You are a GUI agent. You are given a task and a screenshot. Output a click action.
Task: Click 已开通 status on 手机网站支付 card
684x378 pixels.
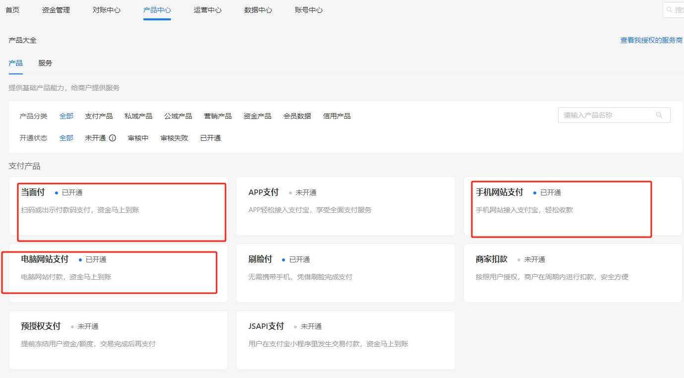pos(551,192)
